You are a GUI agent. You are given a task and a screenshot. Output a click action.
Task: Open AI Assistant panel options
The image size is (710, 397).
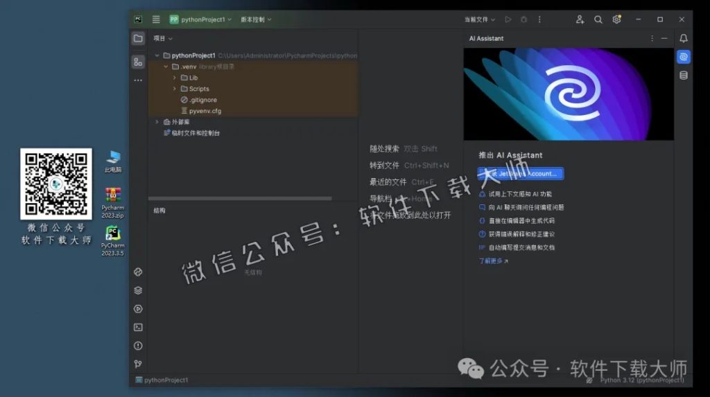[x=652, y=39]
